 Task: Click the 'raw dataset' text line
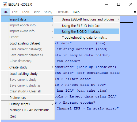[x=68, y=61]
